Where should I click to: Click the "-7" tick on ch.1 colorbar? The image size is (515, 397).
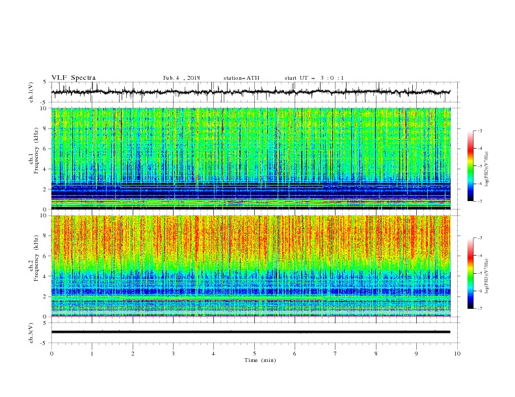(480, 202)
